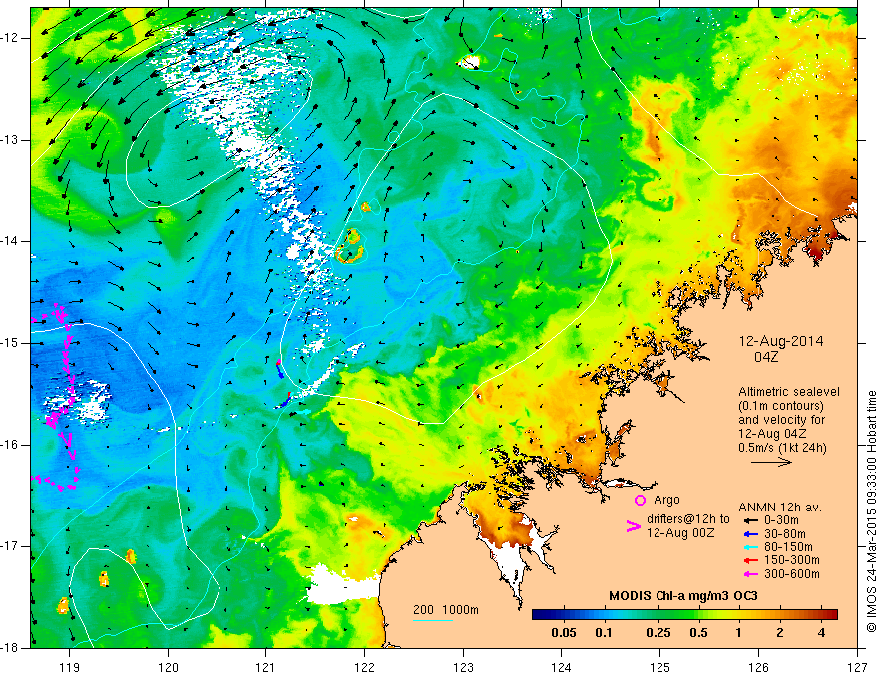Click the vertical IMOS copyright timestamp text
This screenshot has height=678, width=878.
click(x=871, y=512)
